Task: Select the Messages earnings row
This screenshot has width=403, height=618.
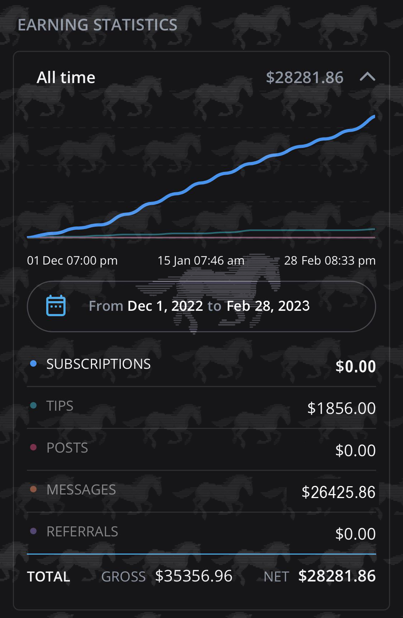Action: click(x=201, y=491)
